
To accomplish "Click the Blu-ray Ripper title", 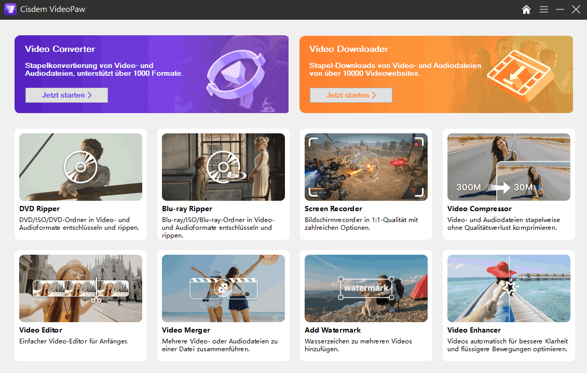I will point(187,209).
